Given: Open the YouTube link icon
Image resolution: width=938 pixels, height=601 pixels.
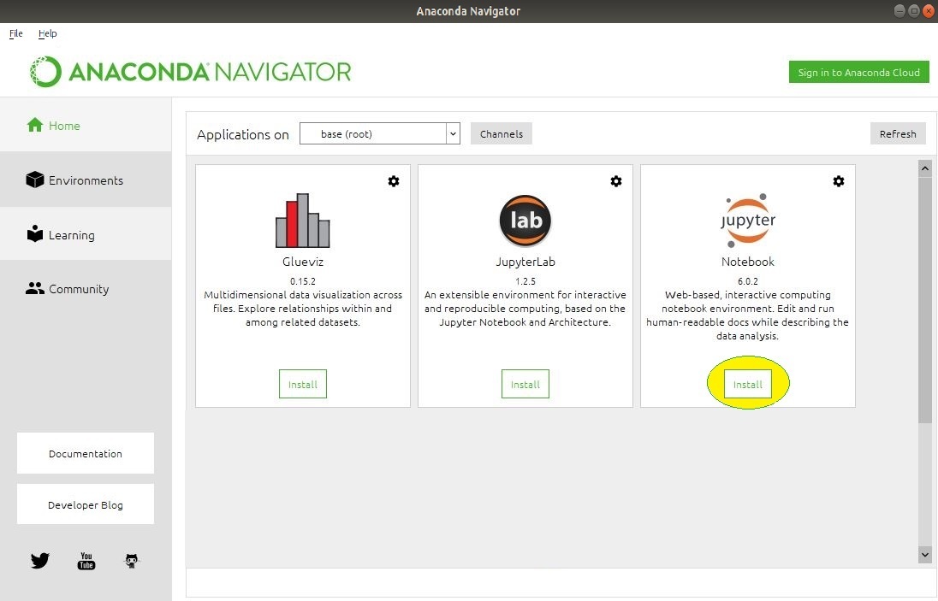Looking at the screenshot, I should (86, 560).
